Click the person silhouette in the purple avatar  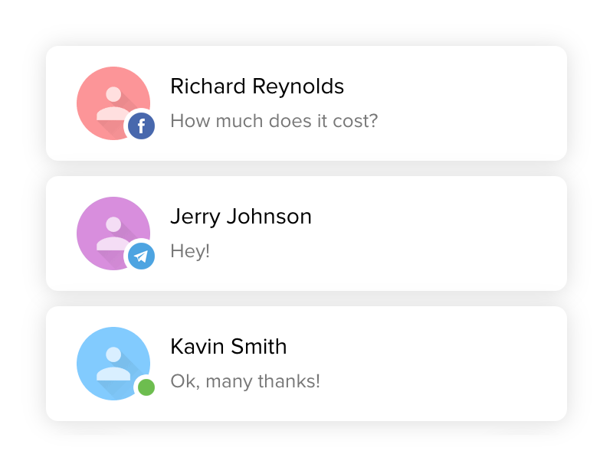[113, 235]
